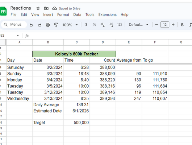
Task: Select the Average from header cell
Action: pyautogui.click(x=129, y=60)
